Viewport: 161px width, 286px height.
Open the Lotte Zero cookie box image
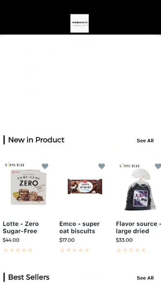28,187
